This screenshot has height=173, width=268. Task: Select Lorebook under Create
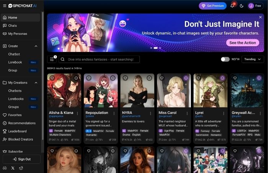click(x=15, y=62)
